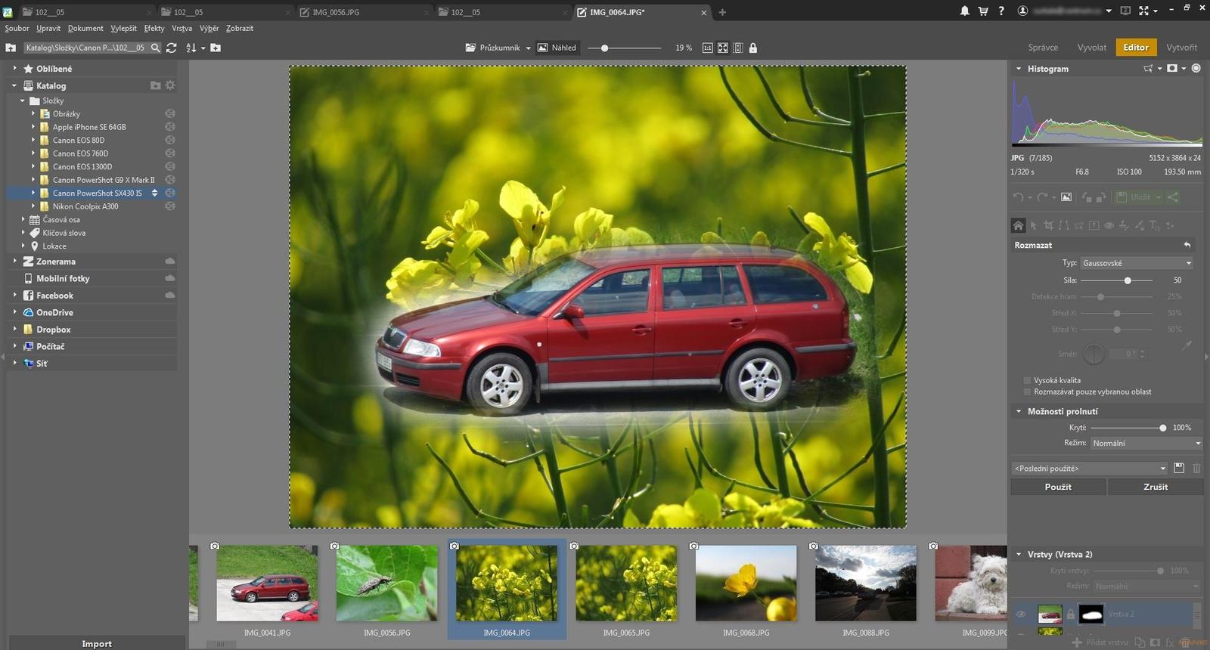Toggle the Náhled preview button
This screenshot has height=650, width=1210.
[x=557, y=48]
